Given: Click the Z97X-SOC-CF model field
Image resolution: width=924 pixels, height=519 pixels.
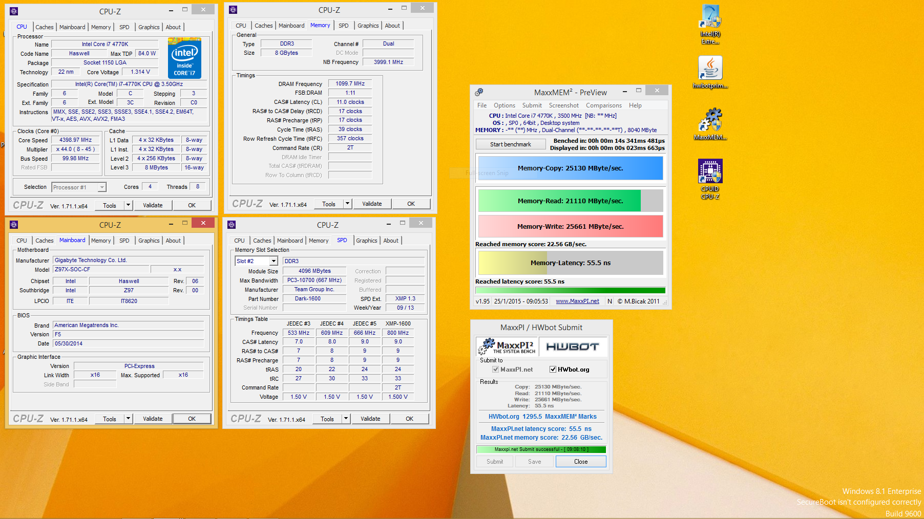Looking at the screenshot, I should point(101,269).
